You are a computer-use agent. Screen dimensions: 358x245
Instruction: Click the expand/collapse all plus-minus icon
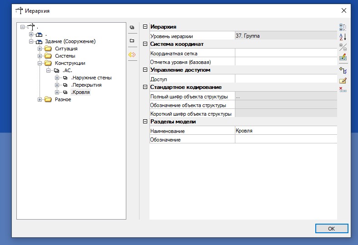point(343,47)
